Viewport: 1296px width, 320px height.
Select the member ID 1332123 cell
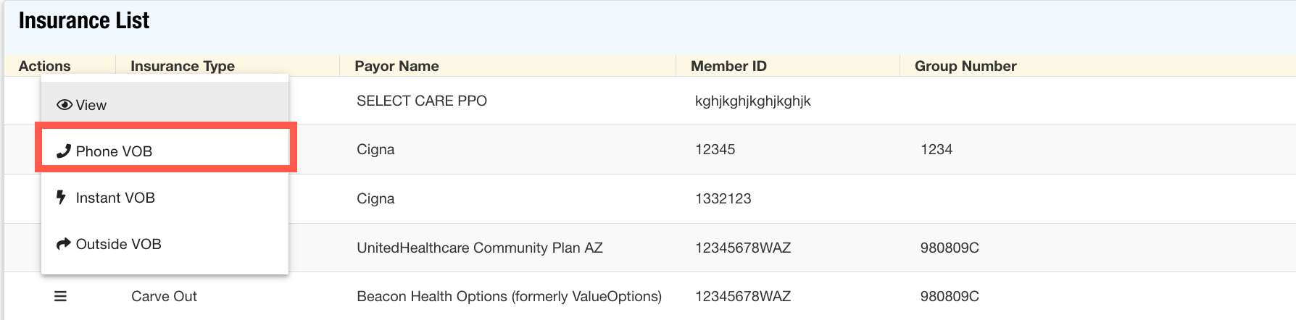(x=723, y=198)
